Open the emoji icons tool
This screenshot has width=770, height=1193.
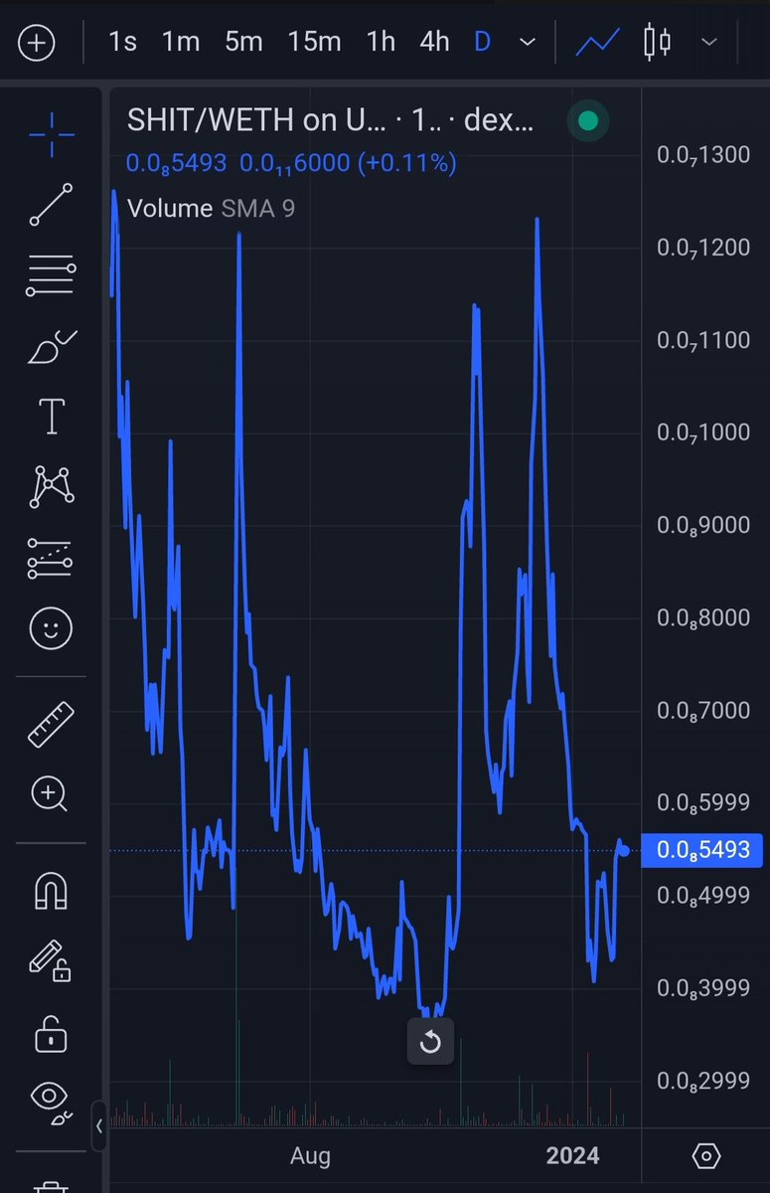(51, 628)
